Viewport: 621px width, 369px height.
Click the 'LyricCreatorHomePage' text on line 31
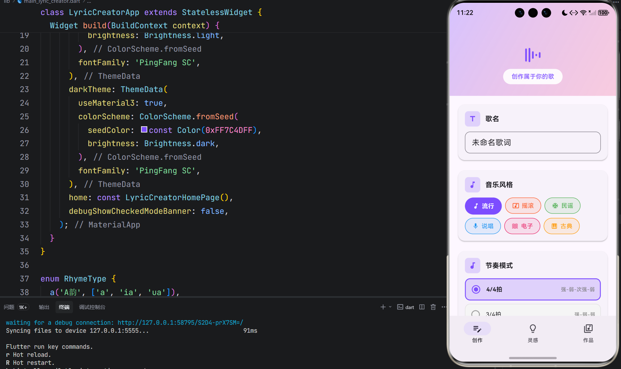pyautogui.click(x=172, y=197)
